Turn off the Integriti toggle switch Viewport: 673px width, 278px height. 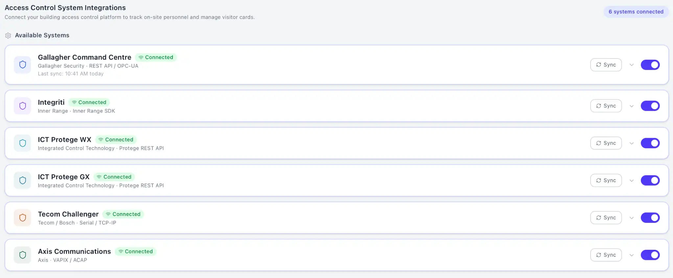[650, 106]
